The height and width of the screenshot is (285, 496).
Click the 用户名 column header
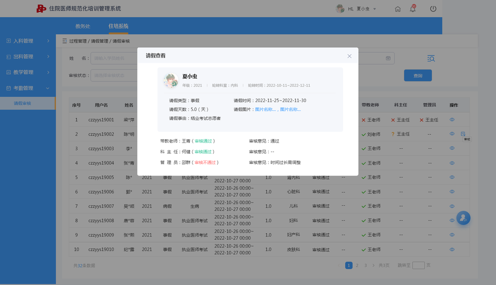pyautogui.click(x=101, y=105)
